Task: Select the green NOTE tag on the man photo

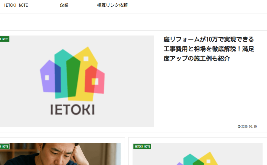Action: (x=5, y=146)
